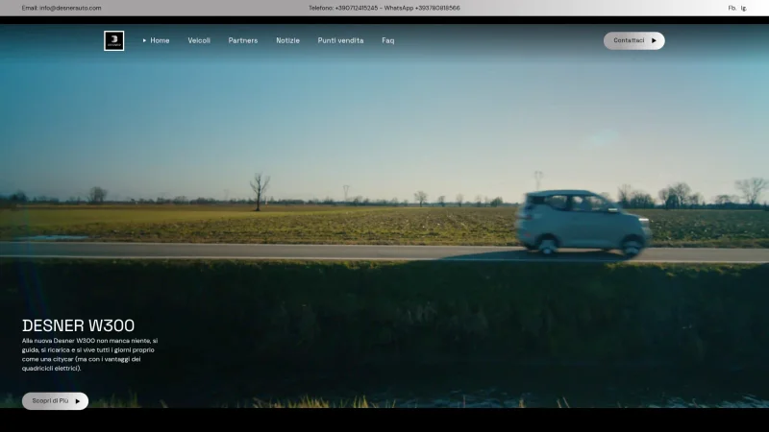
Task: Open the Notizie section
Action: [287, 40]
